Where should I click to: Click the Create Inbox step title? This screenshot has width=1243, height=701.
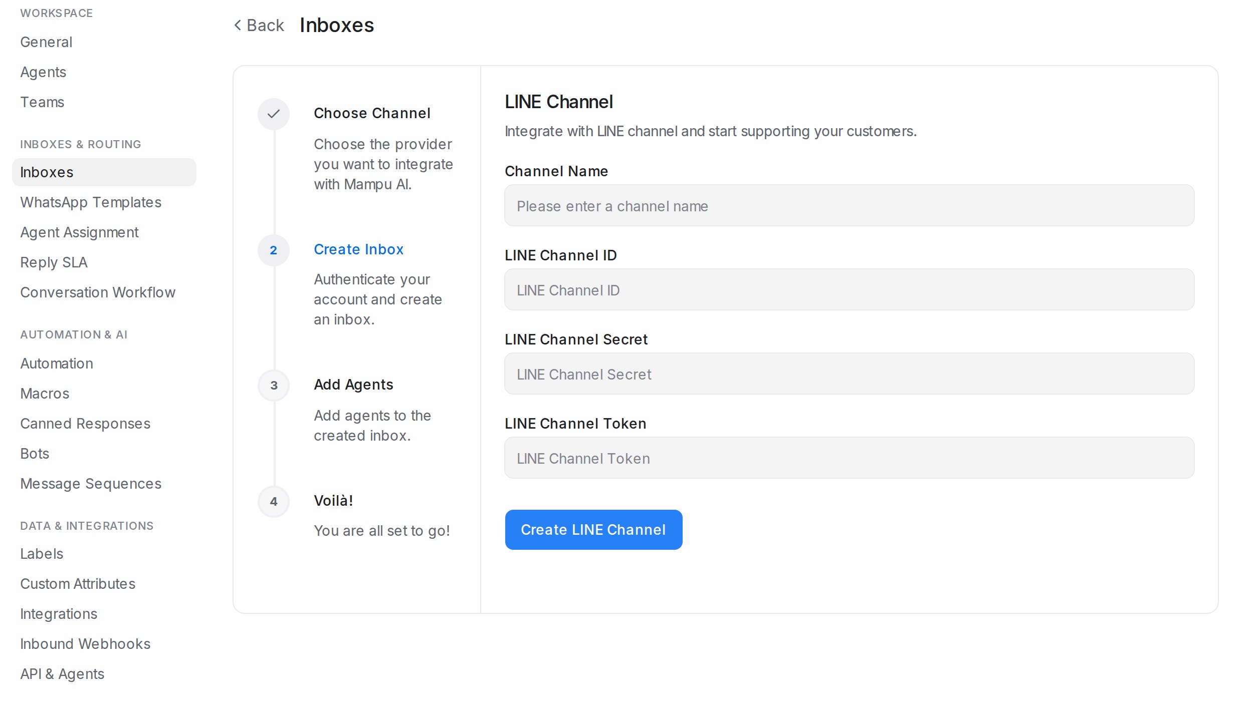358,249
